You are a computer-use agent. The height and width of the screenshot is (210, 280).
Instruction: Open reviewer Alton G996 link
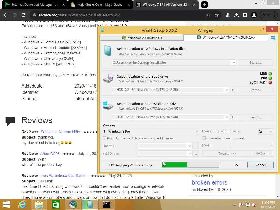[50, 154]
